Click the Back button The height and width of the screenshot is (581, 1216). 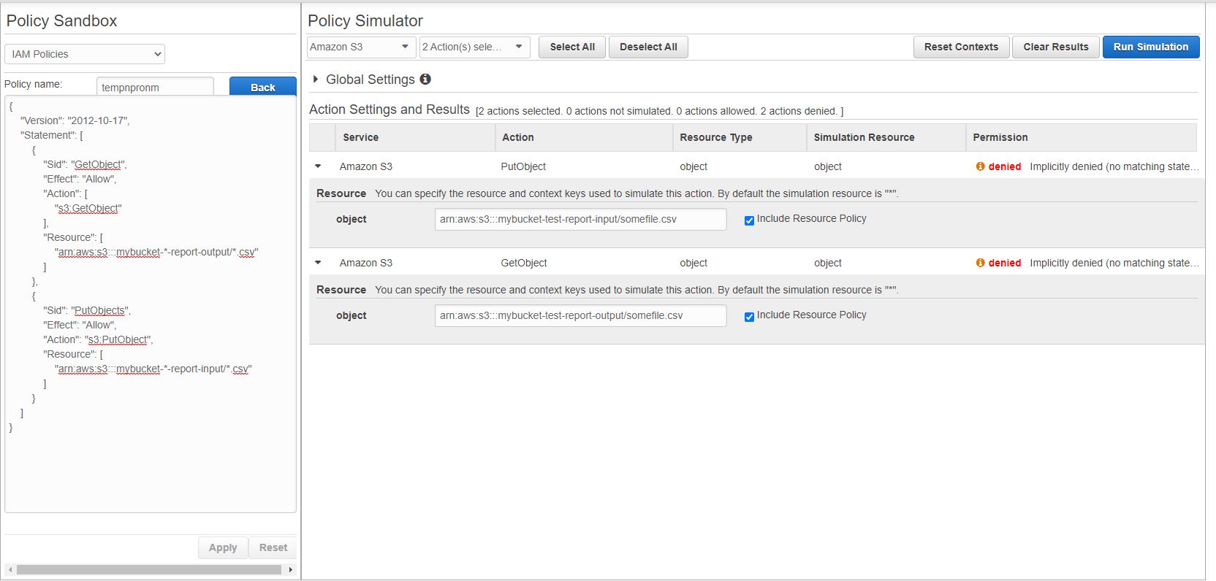coord(263,86)
